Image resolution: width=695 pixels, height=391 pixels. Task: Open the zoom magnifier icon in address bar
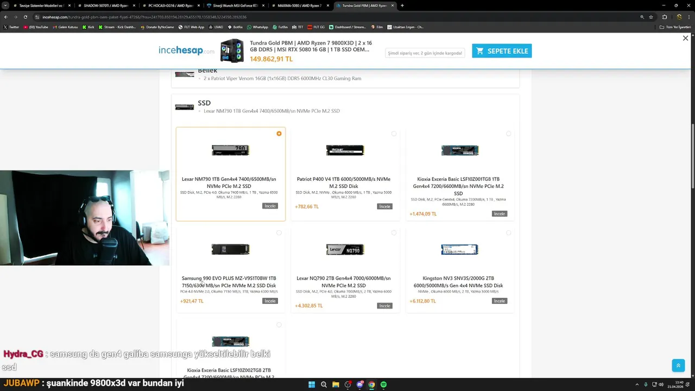click(x=642, y=17)
